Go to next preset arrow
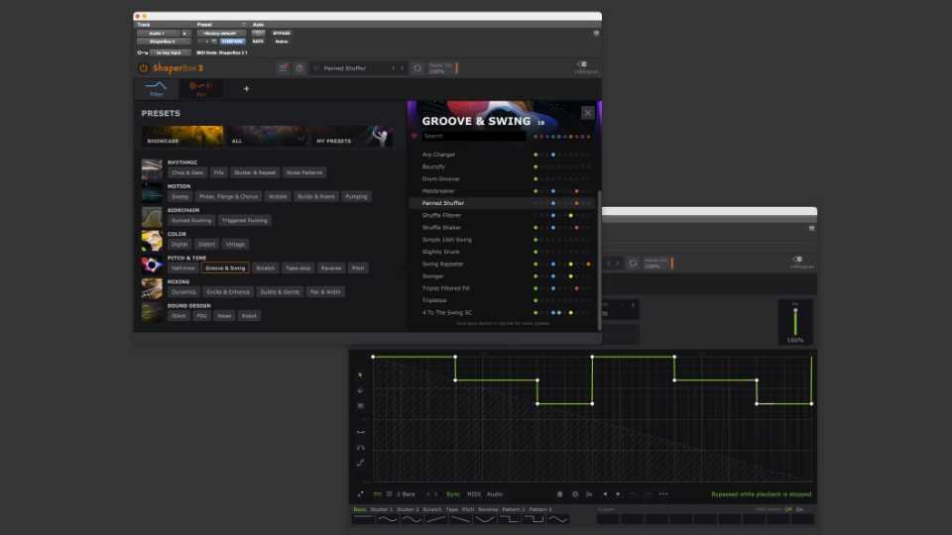This screenshot has height=535, width=952. 402,68
